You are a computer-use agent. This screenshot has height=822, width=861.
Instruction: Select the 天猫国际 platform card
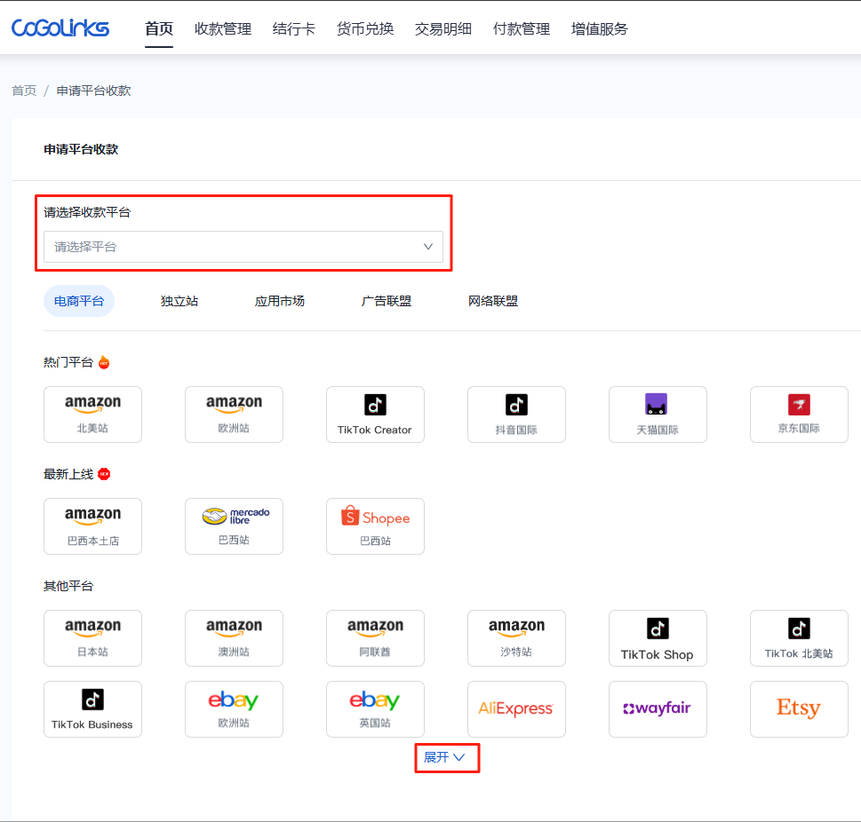click(658, 415)
